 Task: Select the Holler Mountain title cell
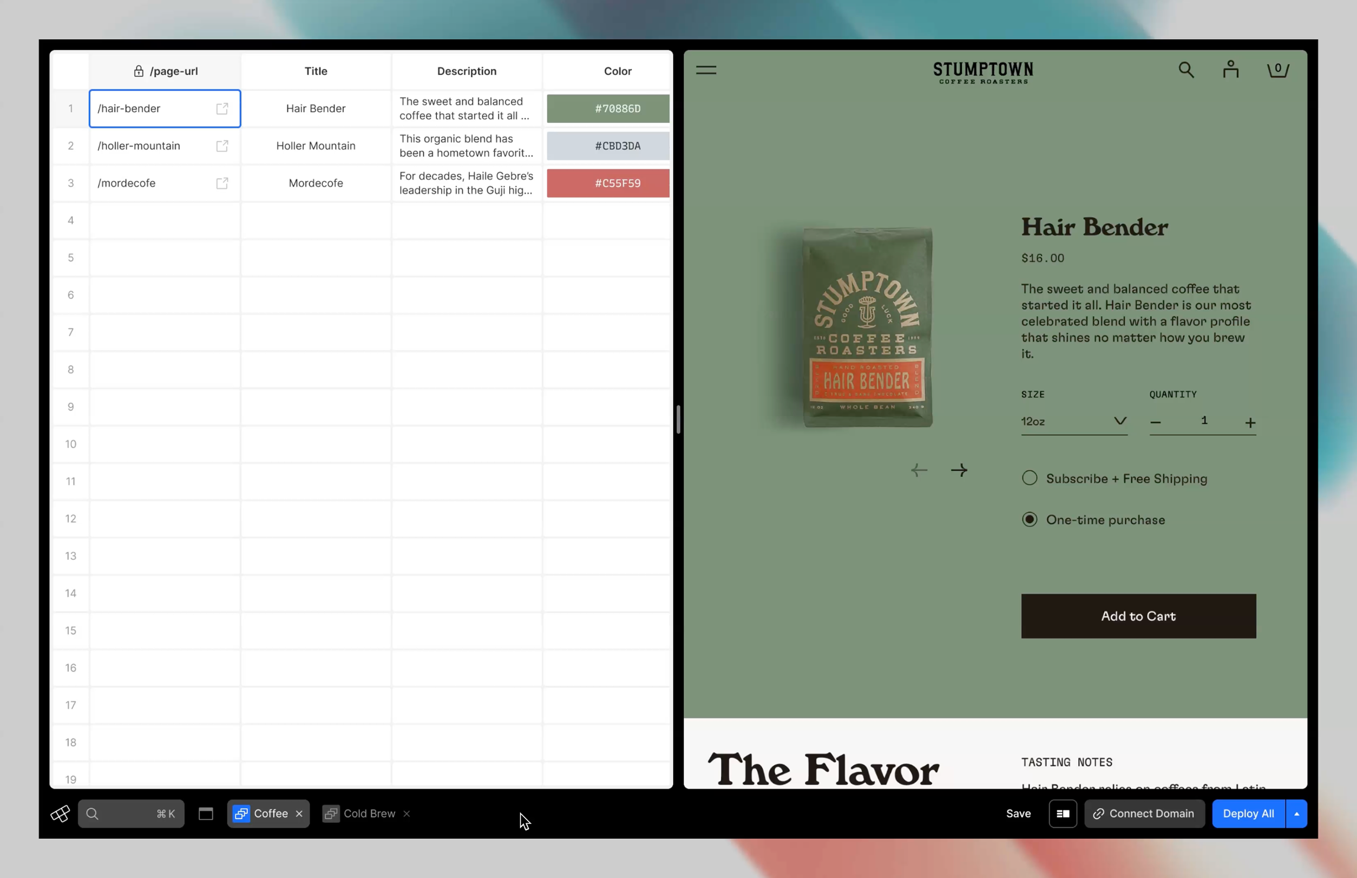click(316, 146)
